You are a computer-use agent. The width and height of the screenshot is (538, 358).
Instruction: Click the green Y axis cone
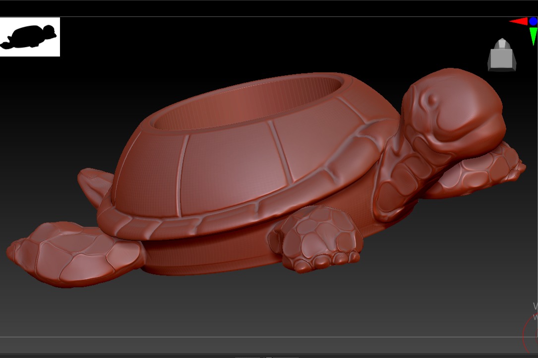tap(533, 36)
